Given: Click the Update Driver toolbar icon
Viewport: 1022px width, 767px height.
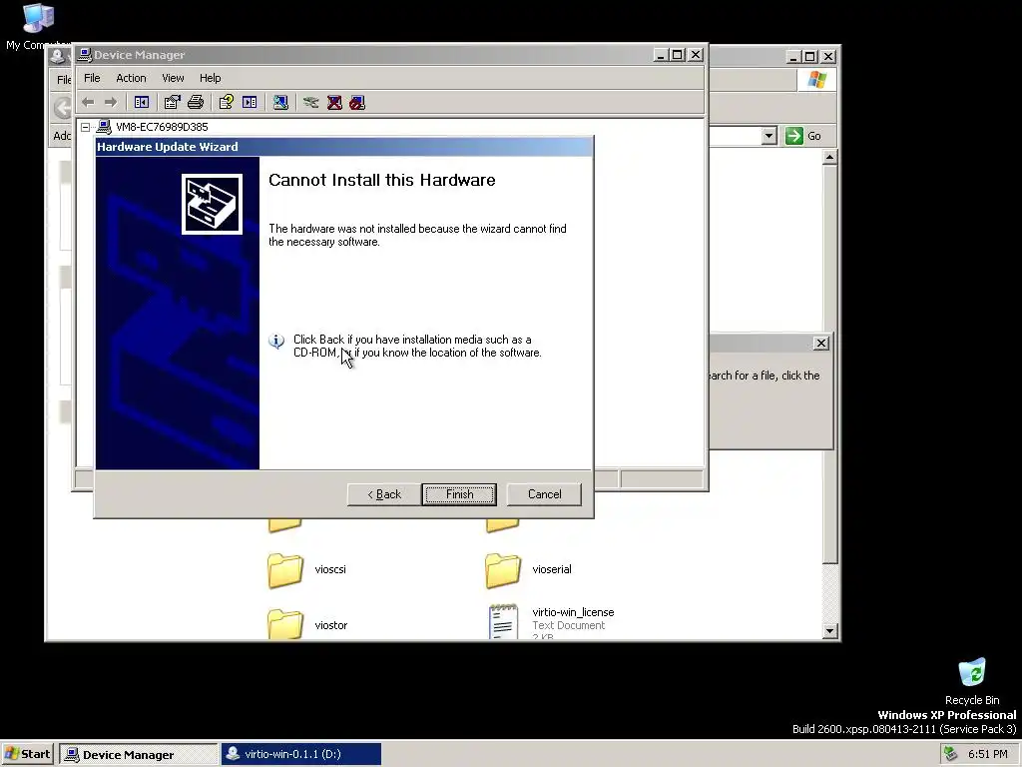Looking at the screenshot, I should [311, 103].
